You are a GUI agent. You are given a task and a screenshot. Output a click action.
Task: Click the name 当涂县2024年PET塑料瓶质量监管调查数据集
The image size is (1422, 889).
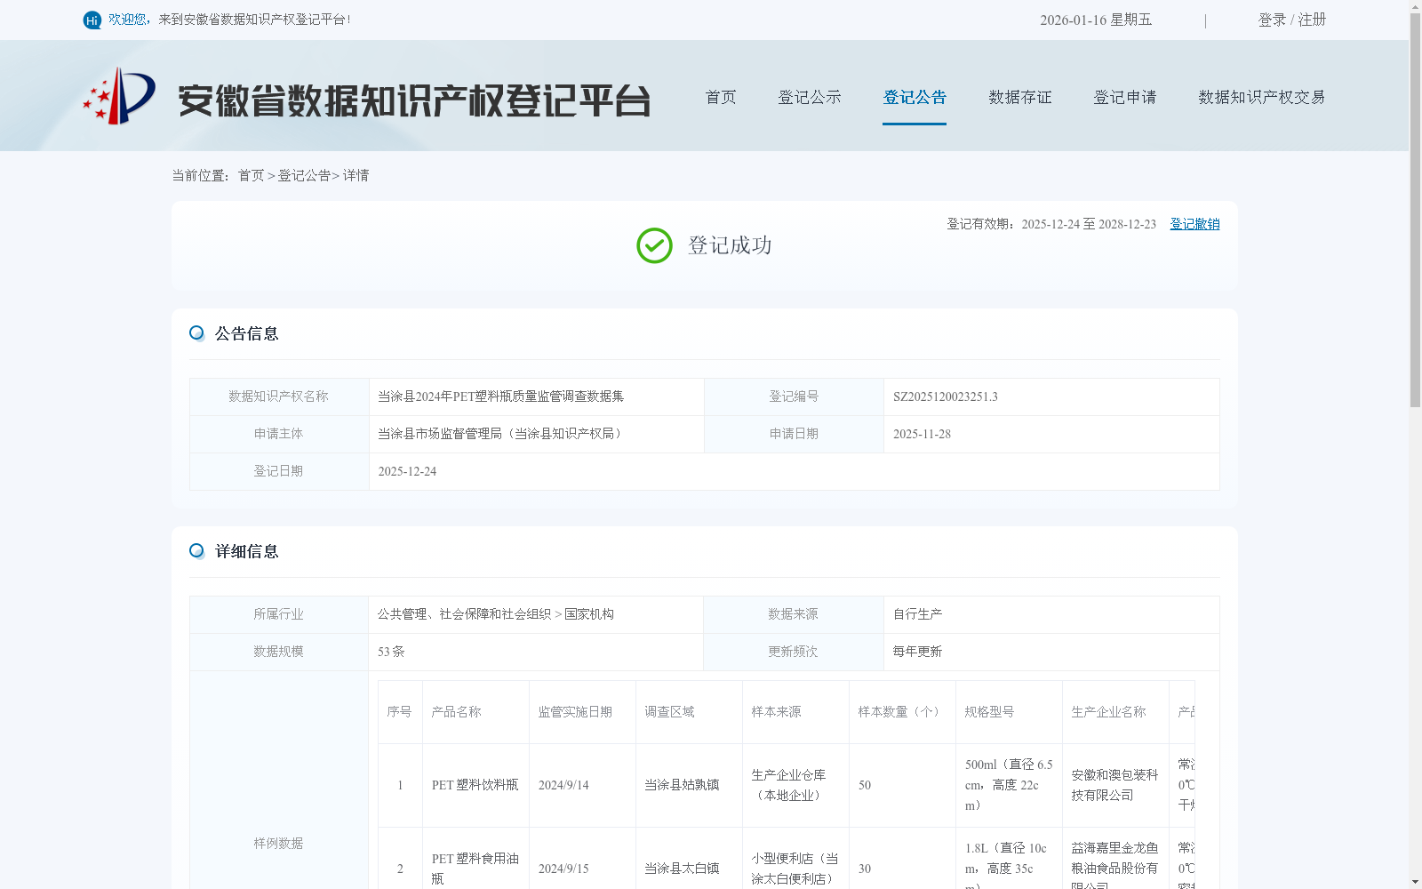click(501, 396)
